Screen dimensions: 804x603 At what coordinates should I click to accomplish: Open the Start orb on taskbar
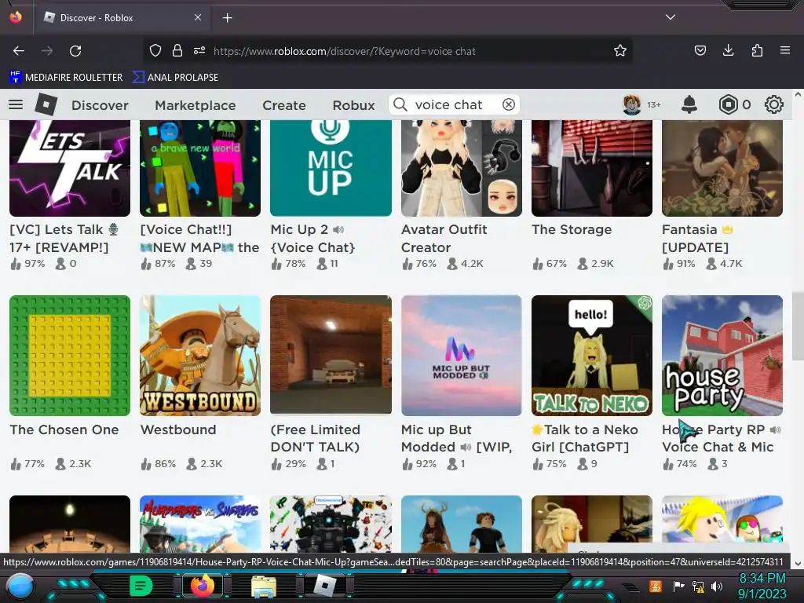click(20, 587)
